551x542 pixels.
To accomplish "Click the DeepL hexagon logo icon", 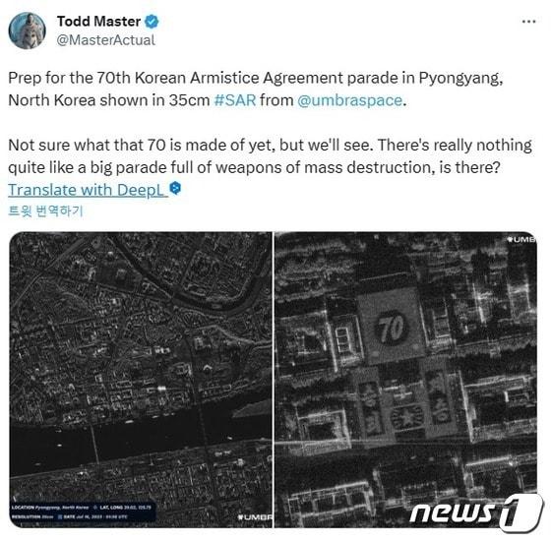I will tap(175, 188).
